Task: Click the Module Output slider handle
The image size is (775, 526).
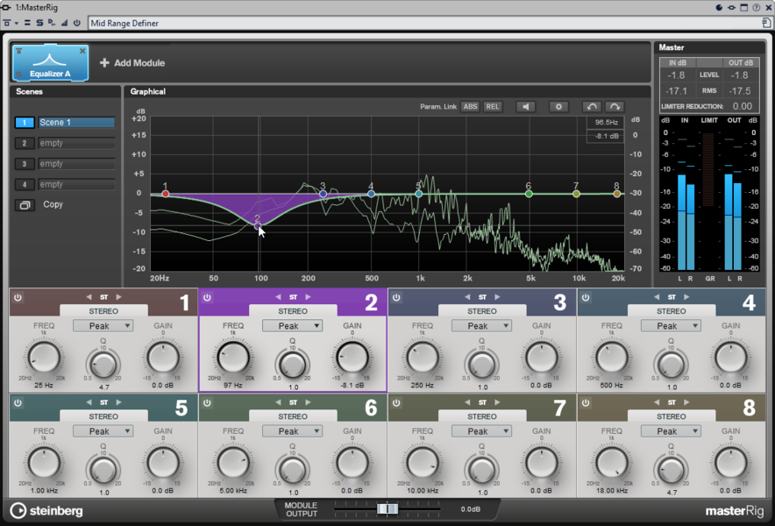Action: pos(387,508)
